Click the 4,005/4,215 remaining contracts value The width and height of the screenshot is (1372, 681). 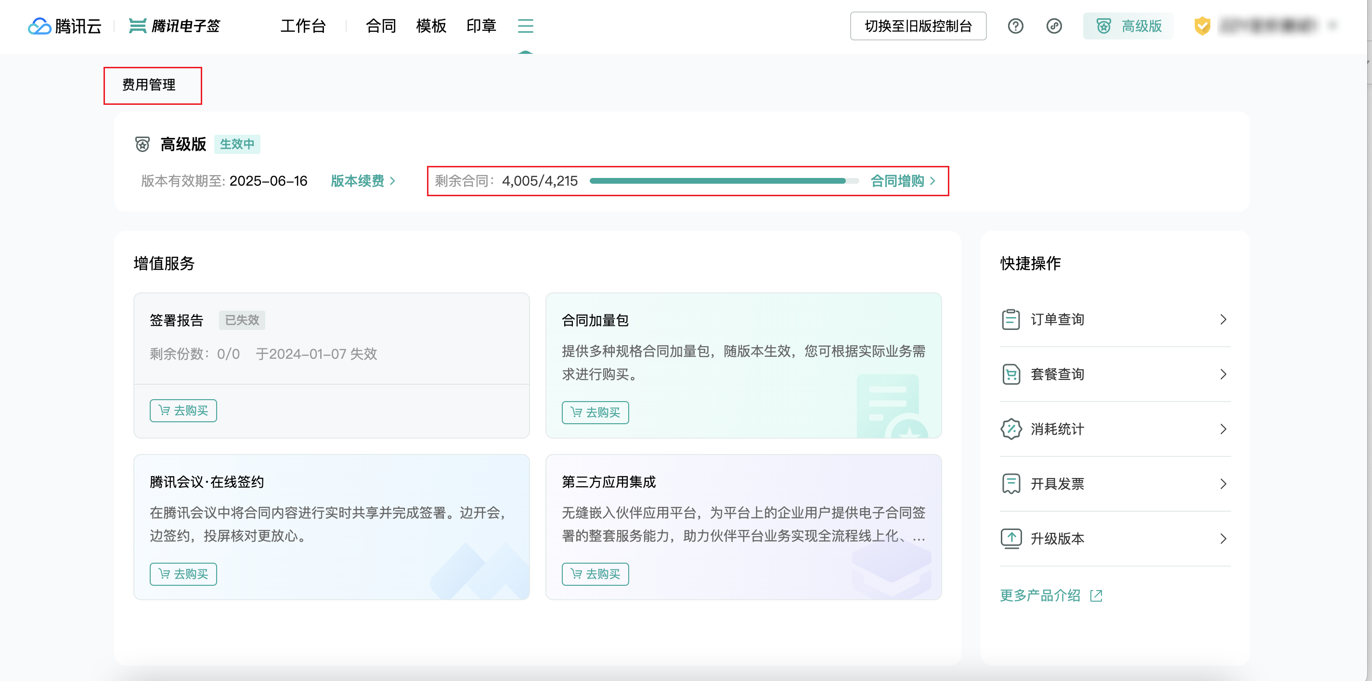[x=540, y=181]
